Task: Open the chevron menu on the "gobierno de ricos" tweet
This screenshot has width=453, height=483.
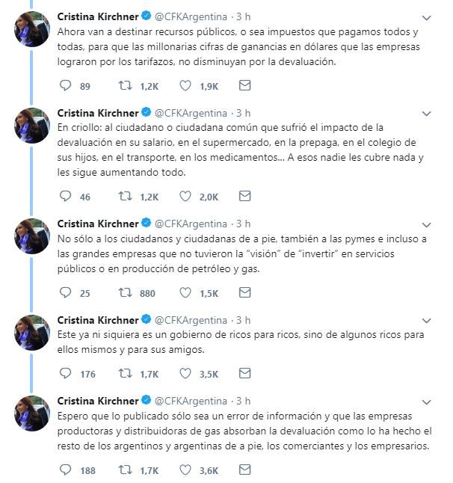Action: pyautogui.click(x=426, y=321)
